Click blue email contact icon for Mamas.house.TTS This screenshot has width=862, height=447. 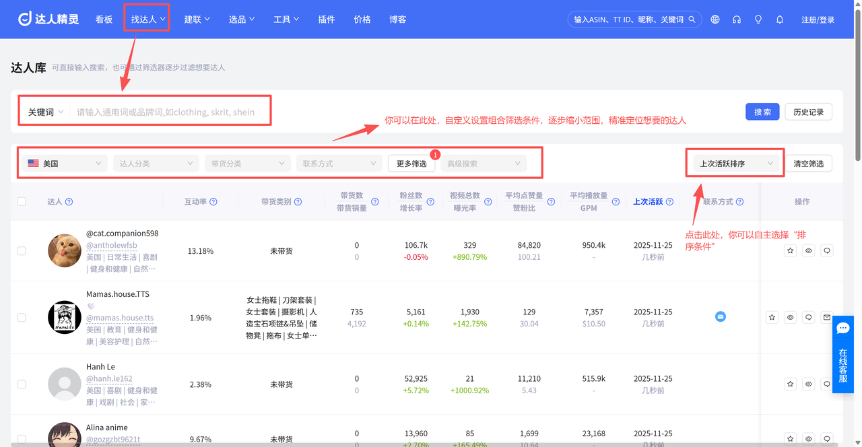pyautogui.click(x=721, y=316)
